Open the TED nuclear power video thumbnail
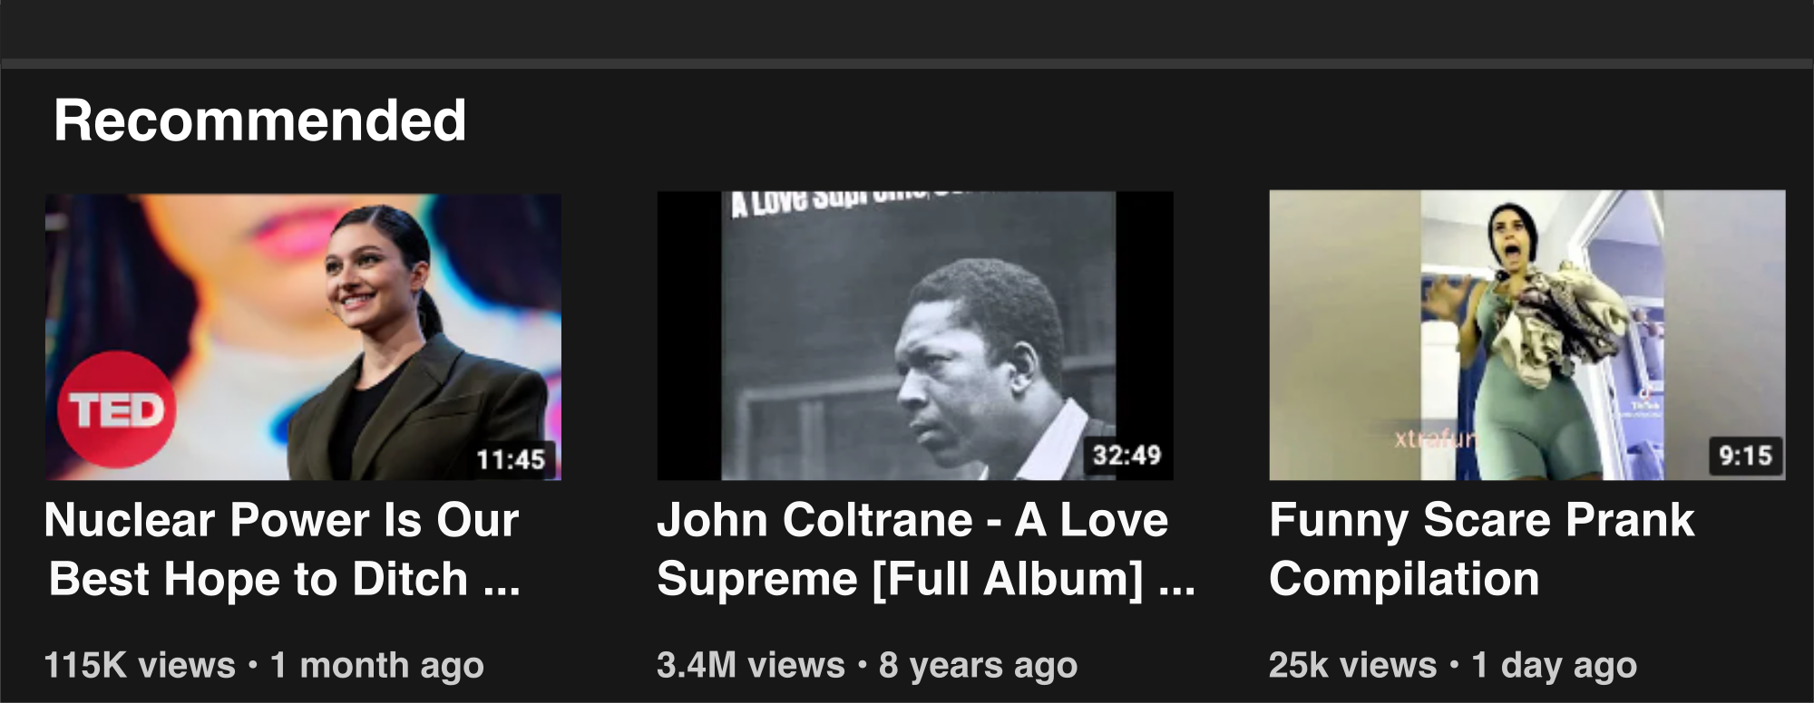1814x703 pixels. [x=303, y=336]
